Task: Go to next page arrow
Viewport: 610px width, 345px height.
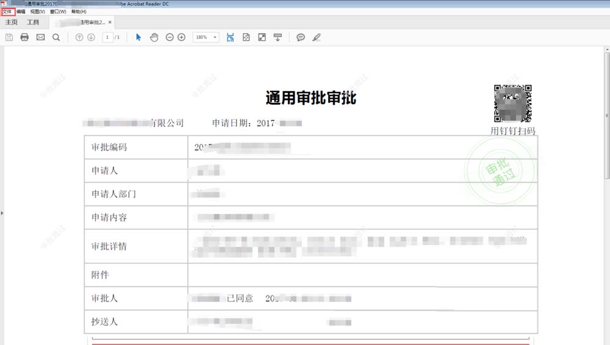Action: [91, 37]
